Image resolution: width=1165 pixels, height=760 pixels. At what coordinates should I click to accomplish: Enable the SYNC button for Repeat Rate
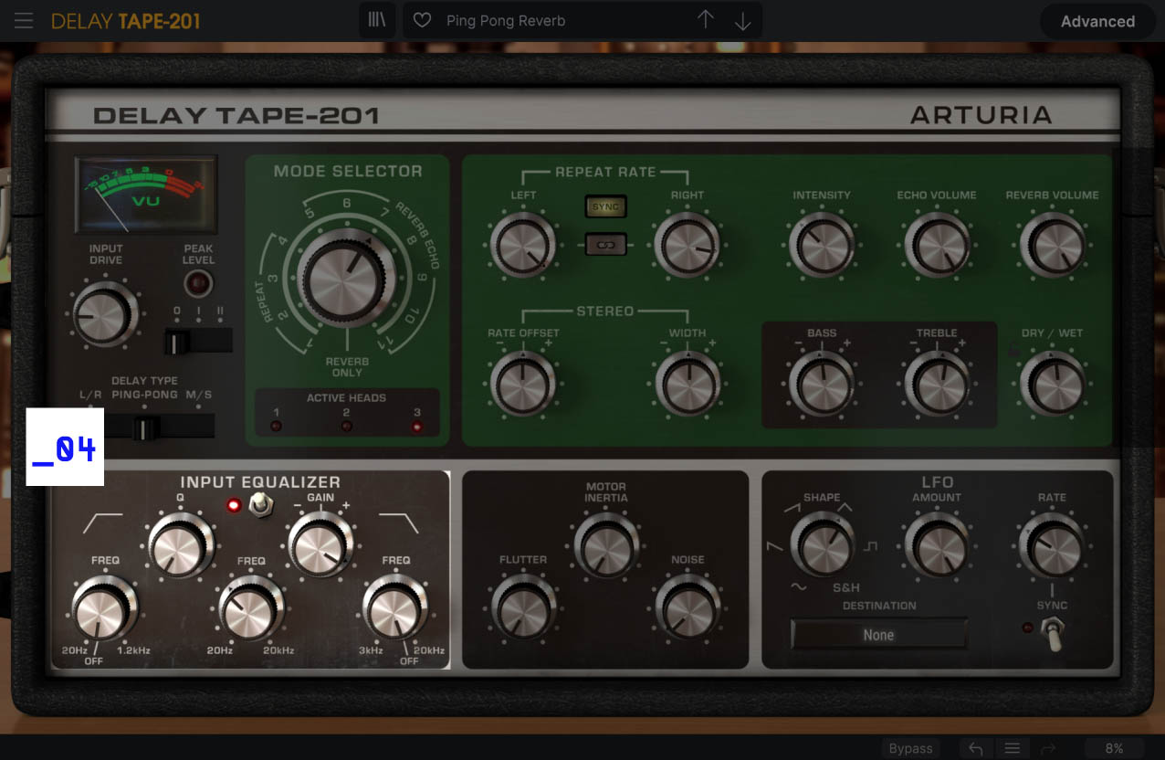point(605,206)
